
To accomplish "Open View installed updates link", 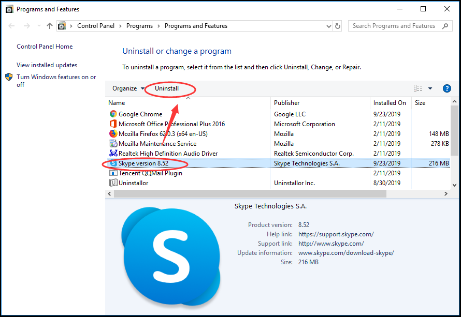I will (47, 65).
